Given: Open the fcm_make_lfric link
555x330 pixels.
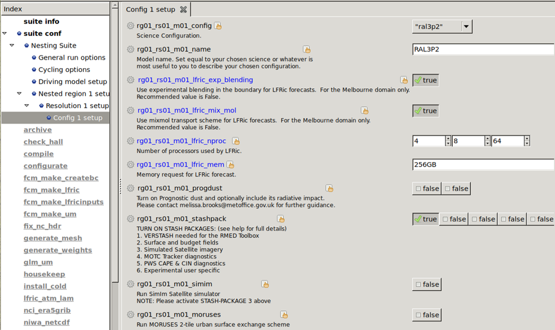Looking at the screenshot, I should [x=51, y=190].
